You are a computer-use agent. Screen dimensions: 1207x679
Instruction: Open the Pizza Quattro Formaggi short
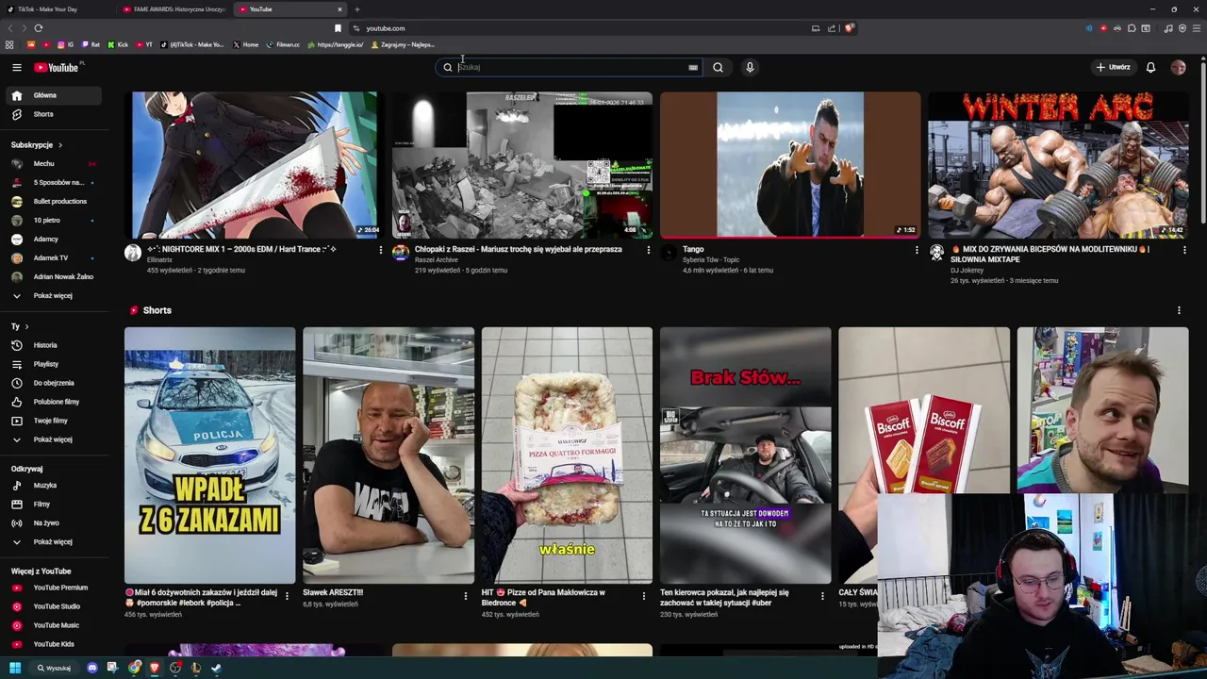[x=567, y=455]
